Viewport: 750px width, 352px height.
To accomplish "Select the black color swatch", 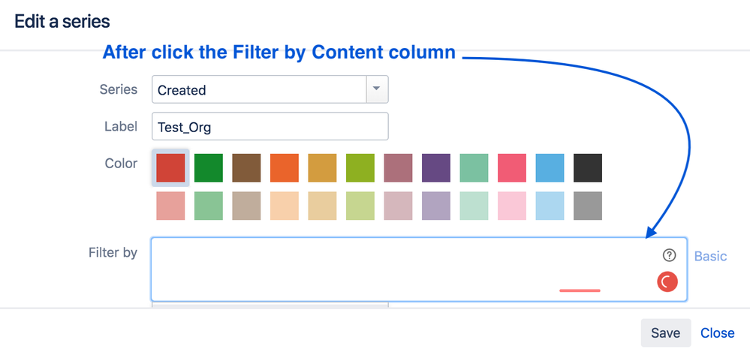I will point(588,168).
